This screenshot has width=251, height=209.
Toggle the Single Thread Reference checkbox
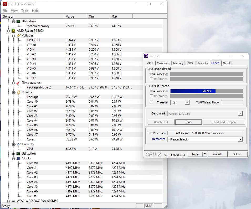pos(151,79)
